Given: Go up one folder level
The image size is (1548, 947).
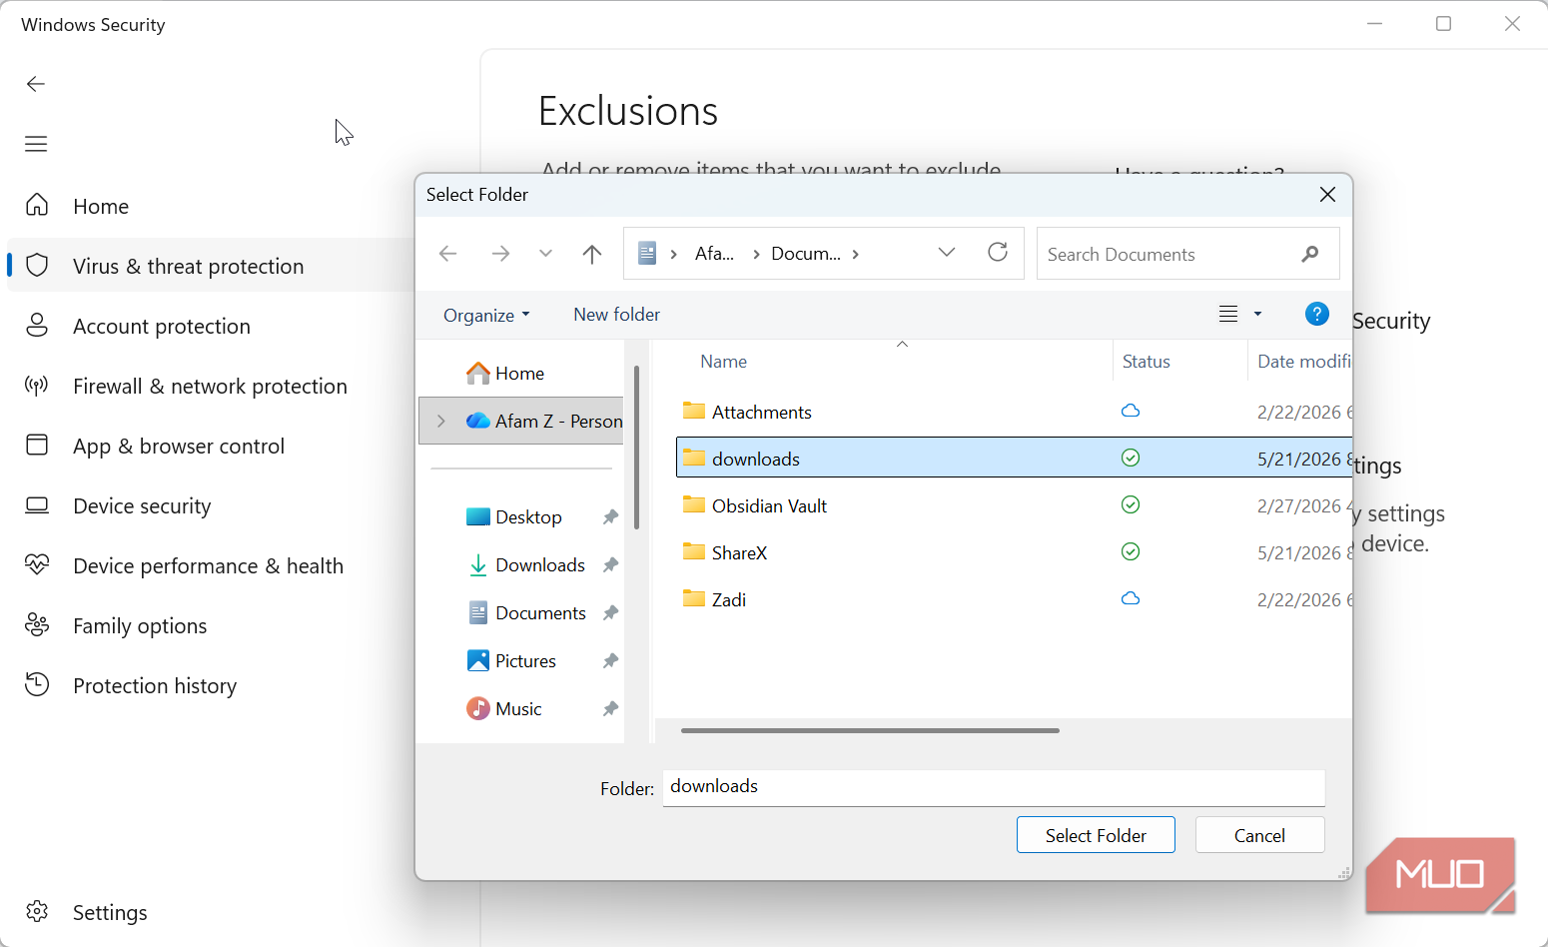Looking at the screenshot, I should point(592,254).
